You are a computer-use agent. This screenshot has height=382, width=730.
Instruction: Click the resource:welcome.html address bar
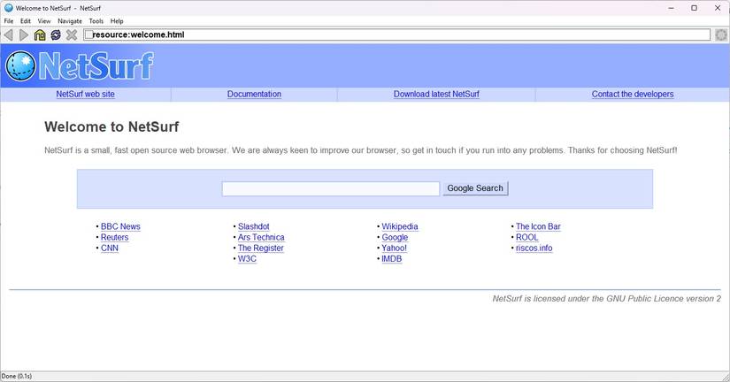coord(396,34)
